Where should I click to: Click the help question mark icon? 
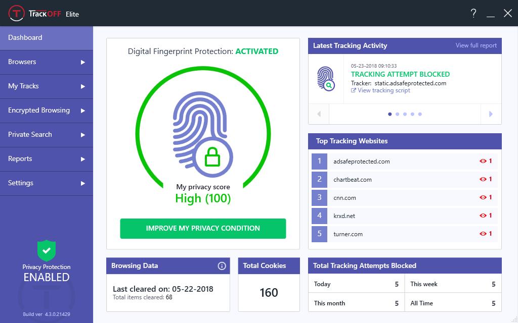point(473,14)
